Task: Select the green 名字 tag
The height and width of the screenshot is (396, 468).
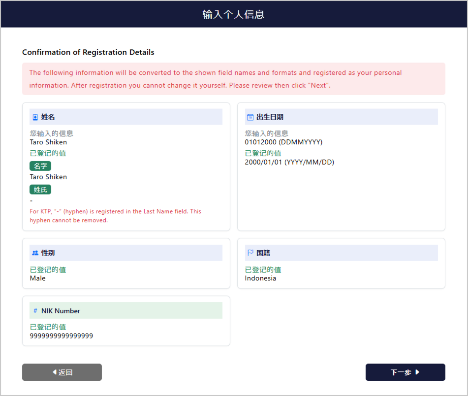Action: [x=40, y=166]
